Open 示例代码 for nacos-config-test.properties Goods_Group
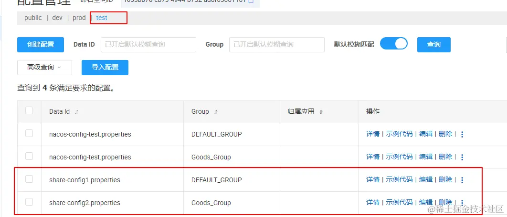 399,157
